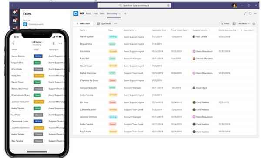The width and height of the screenshot is (261, 158).
Task: Select Babak Shammas in the desktop list
Action: (88, 73)
